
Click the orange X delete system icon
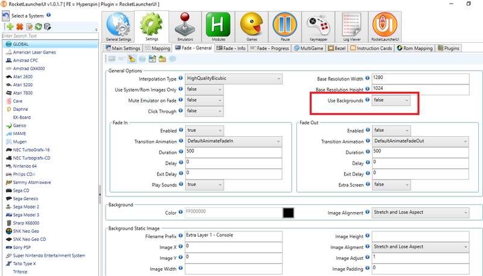point(19,27)
